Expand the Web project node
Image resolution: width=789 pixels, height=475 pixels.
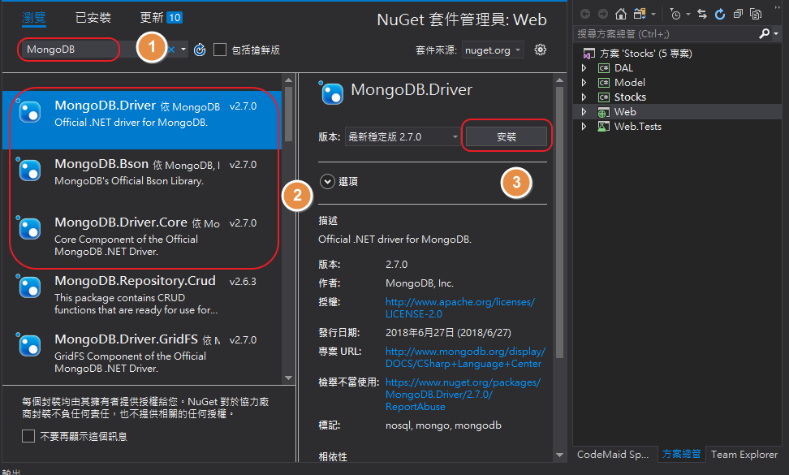tap(584, 112)
